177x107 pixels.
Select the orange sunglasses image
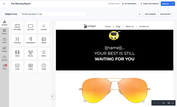point(115,90)
